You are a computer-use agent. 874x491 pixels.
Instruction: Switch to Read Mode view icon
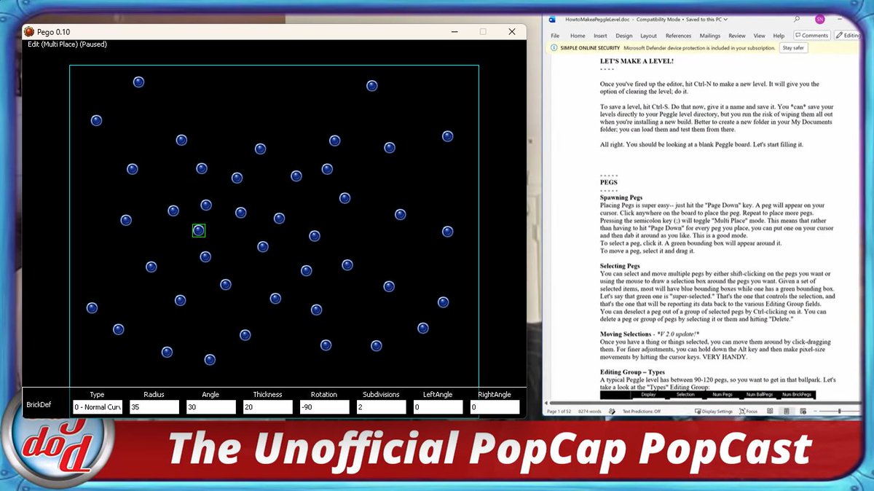(771, 412)
